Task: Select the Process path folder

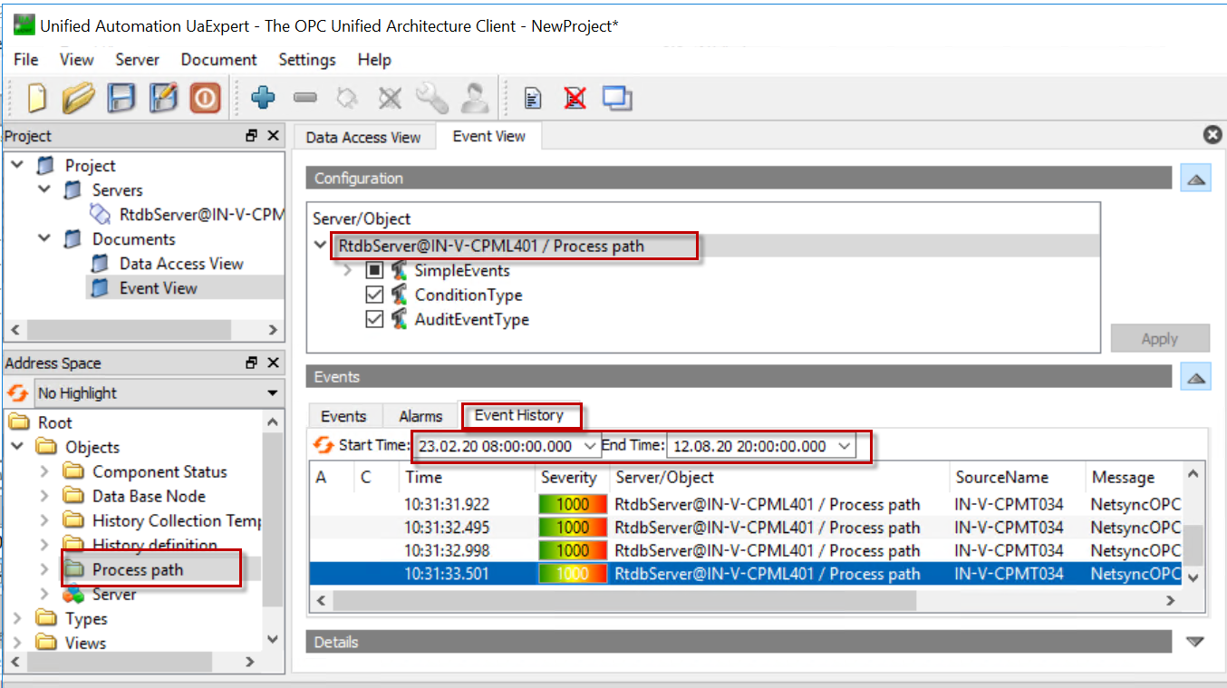Action: pos(138,569)
